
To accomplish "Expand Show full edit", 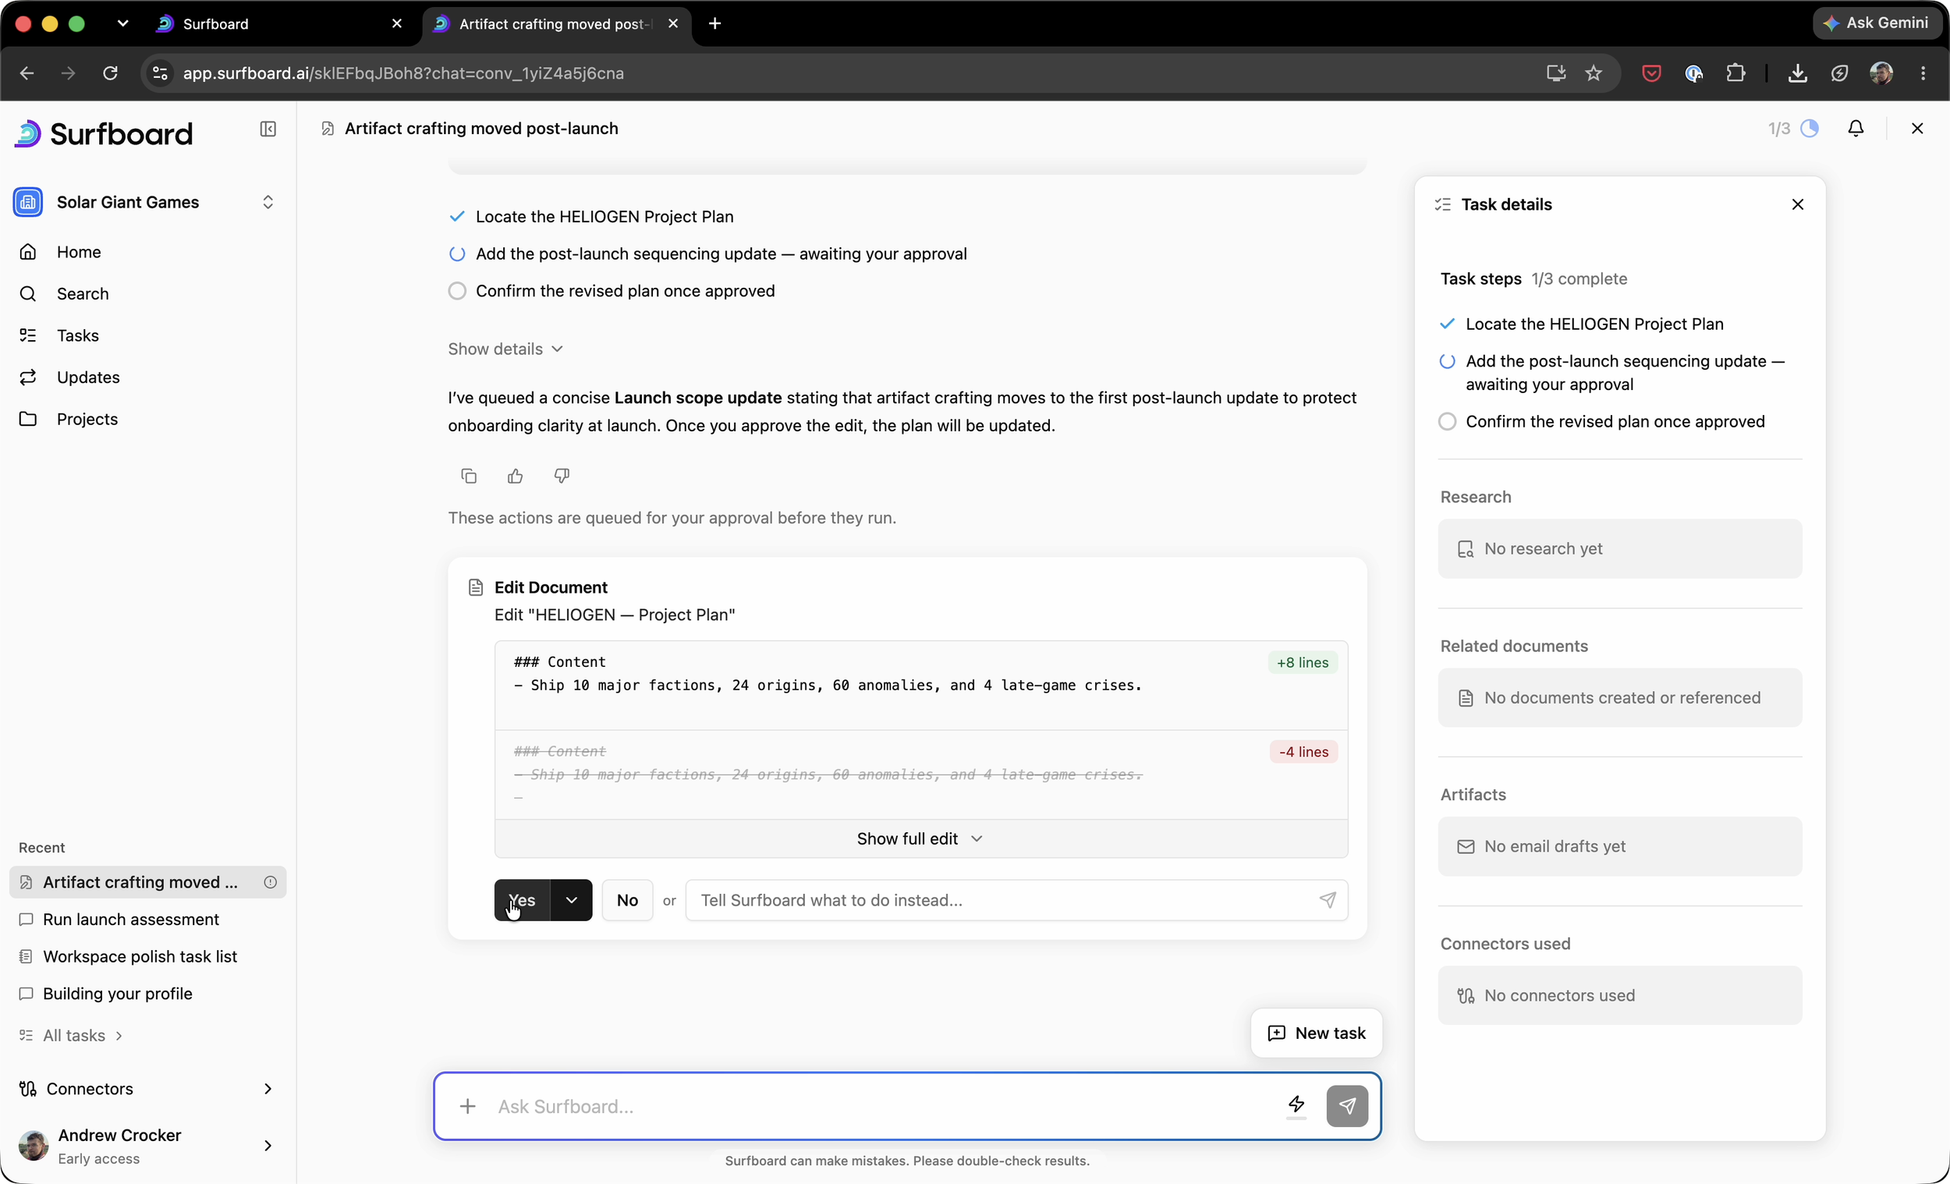I will coord(920,838).
